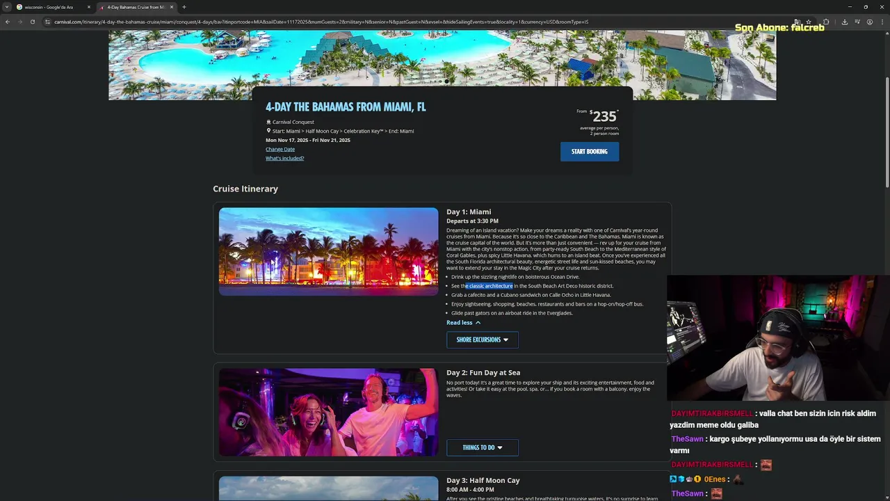Click the Departs at 3:30 PM text
Screen dimensions: 890x501
(x=472, y=221)
